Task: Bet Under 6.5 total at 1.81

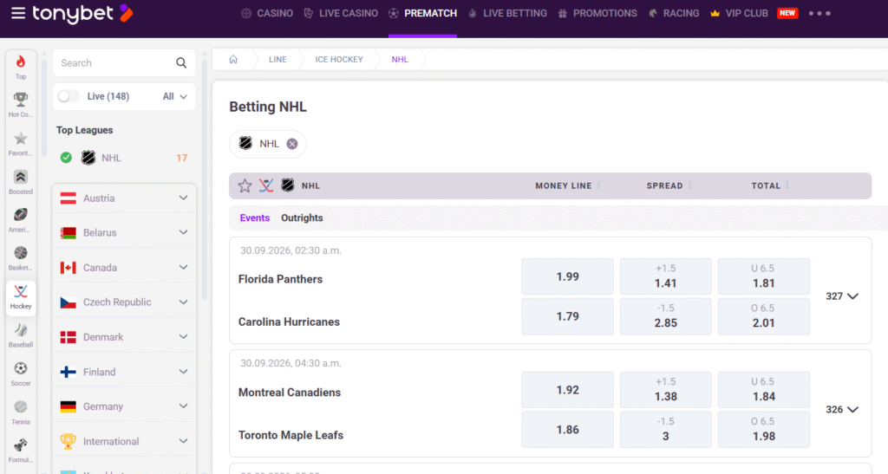Action: [x=764, y=276]
